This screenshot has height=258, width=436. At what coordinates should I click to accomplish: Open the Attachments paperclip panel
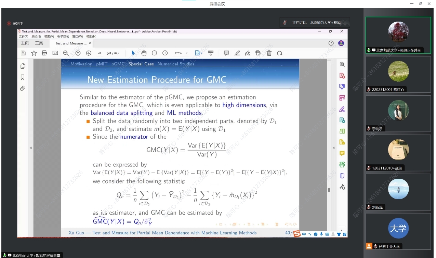[23, 88]
